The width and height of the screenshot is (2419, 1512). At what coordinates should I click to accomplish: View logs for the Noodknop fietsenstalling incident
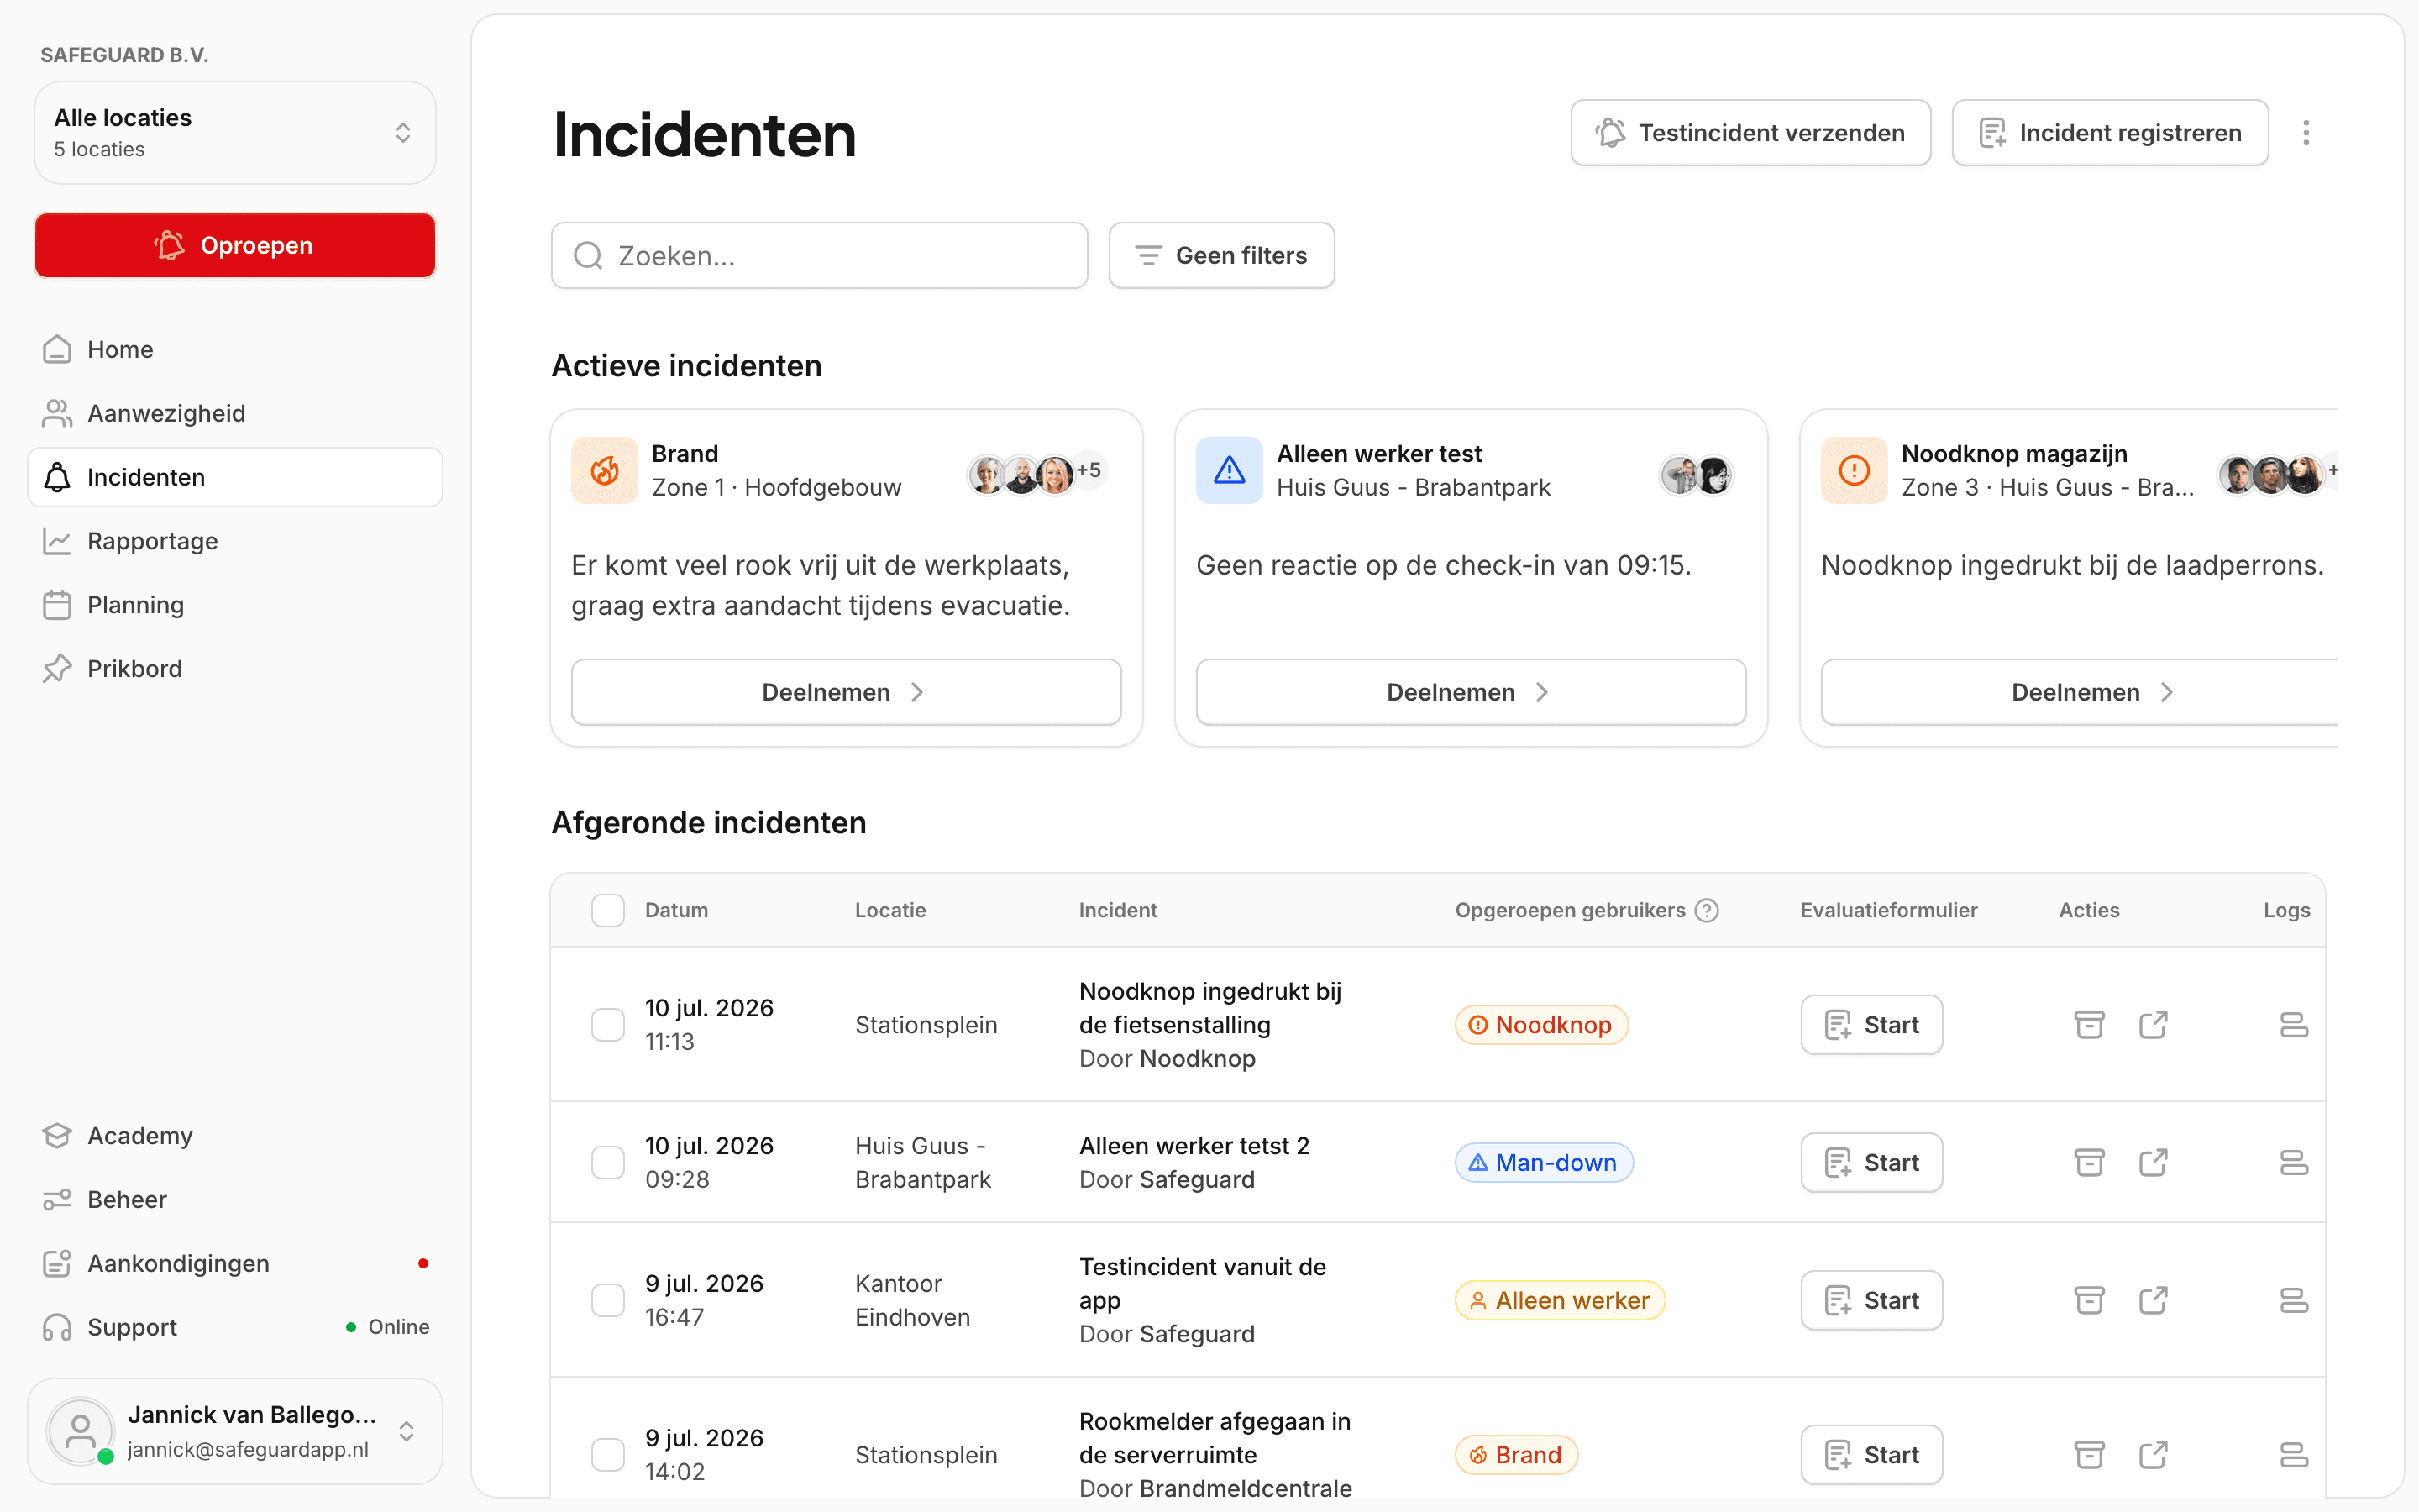click(x=2293, y=1024)
